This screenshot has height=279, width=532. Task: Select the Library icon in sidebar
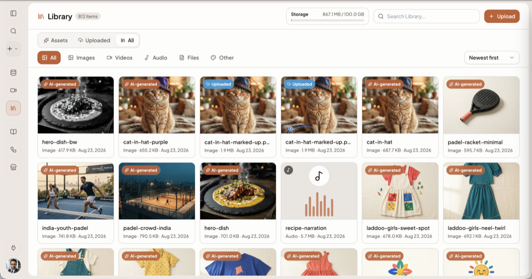click(x=13, y=108)
